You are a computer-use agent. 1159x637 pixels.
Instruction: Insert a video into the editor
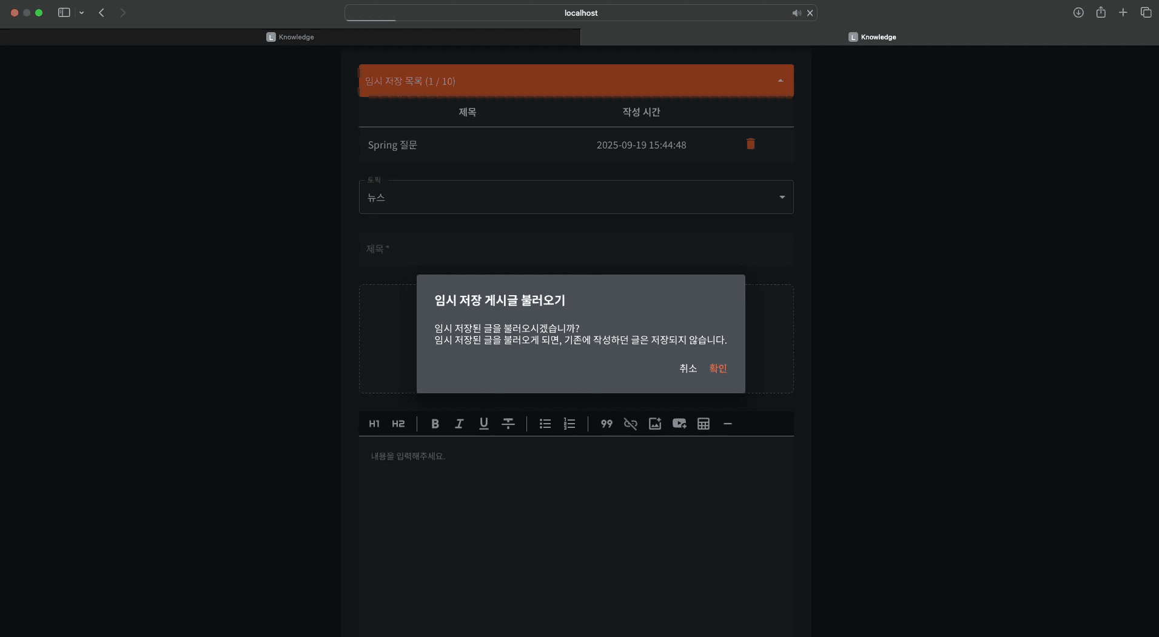coord(679,424)
